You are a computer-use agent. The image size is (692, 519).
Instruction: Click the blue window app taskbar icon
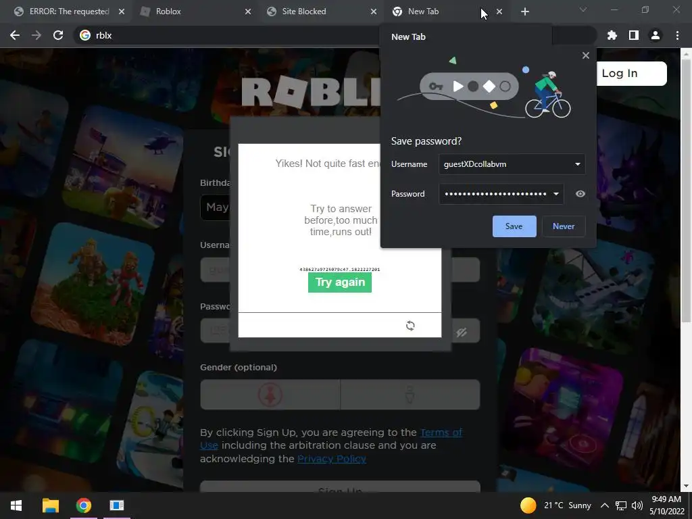click(x=116, y=505)
